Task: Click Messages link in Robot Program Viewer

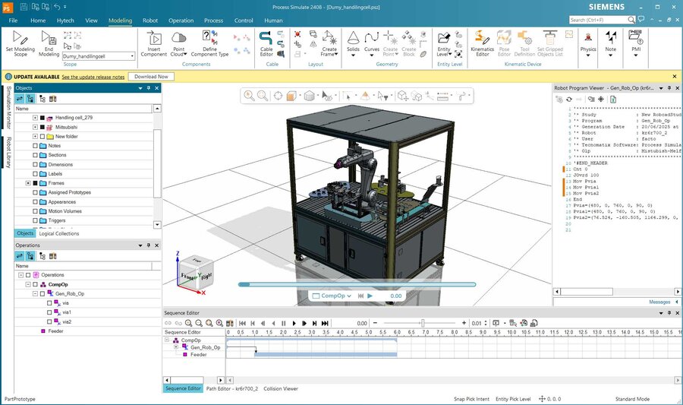Action: tap(659, 302)
